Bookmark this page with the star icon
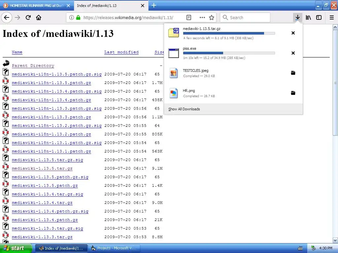Viewport: 338px width, 253px height. (x=212, y=17)
